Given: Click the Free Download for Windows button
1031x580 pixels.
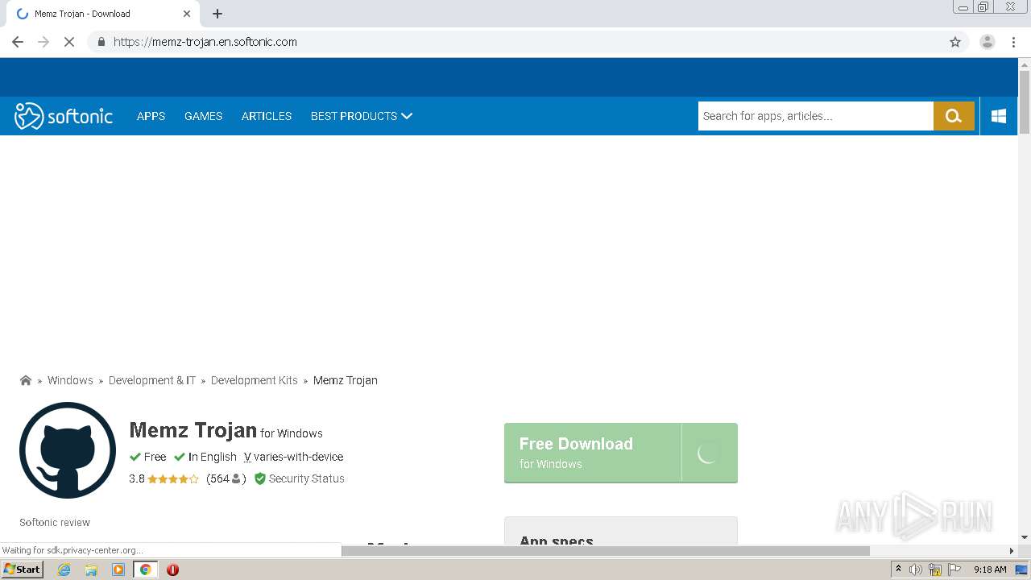Looking at the screenshot, I should pos(621,453).
